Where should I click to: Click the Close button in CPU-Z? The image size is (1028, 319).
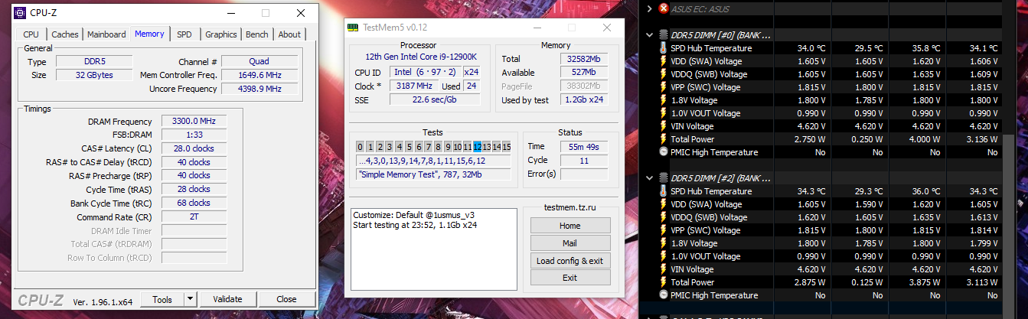[x=287, y=299]
